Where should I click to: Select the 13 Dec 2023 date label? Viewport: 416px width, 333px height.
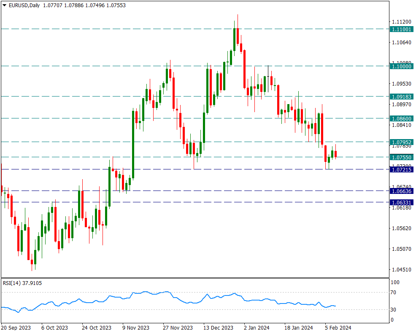pyautogui.click(x=219, y=328)
